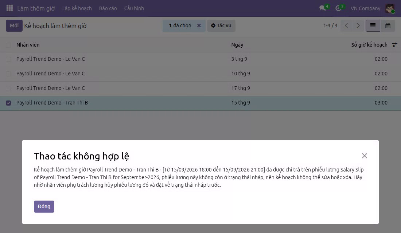
Task: Open the VN Company switcher
Action: coord(365,8)
